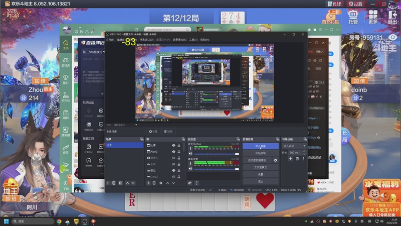Click the 托管 button in the game
Screen dimensions: 401x226
tap(353, 17)
